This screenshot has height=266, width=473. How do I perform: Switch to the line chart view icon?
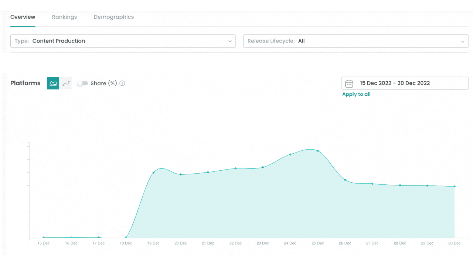[66, 83]
